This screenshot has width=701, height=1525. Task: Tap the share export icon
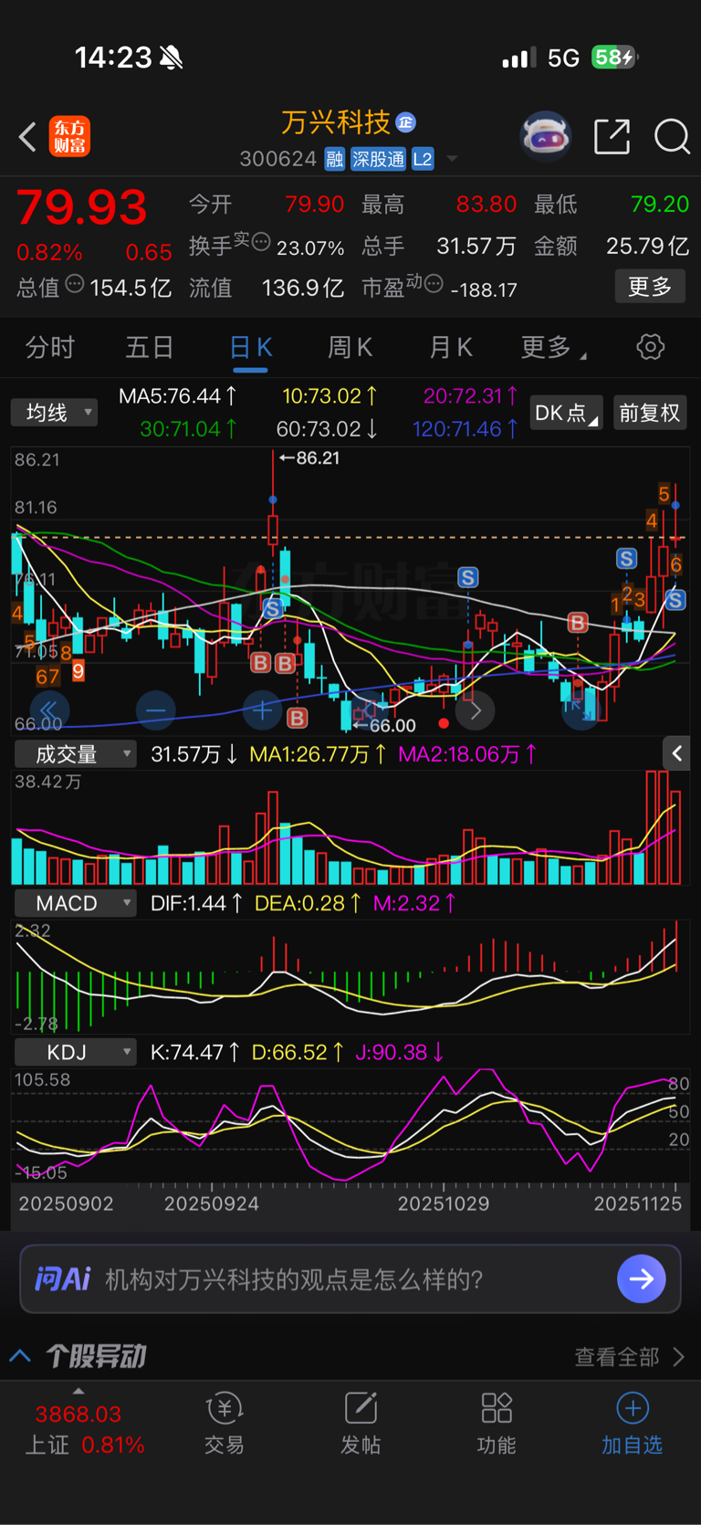612,137
